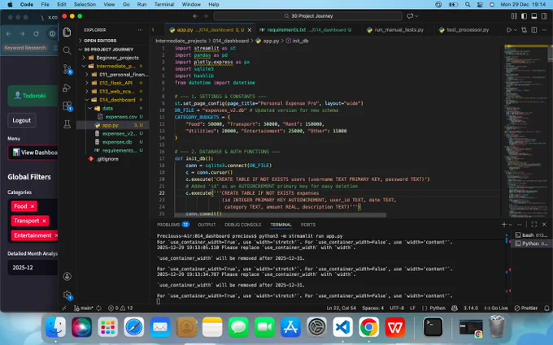Viewport: 553px width, 345px height.
Task: Open the 2025-12 month selector in the browser
Action: tap(33, 268)
